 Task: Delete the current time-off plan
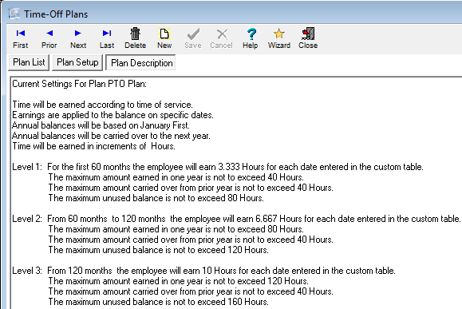135,38
